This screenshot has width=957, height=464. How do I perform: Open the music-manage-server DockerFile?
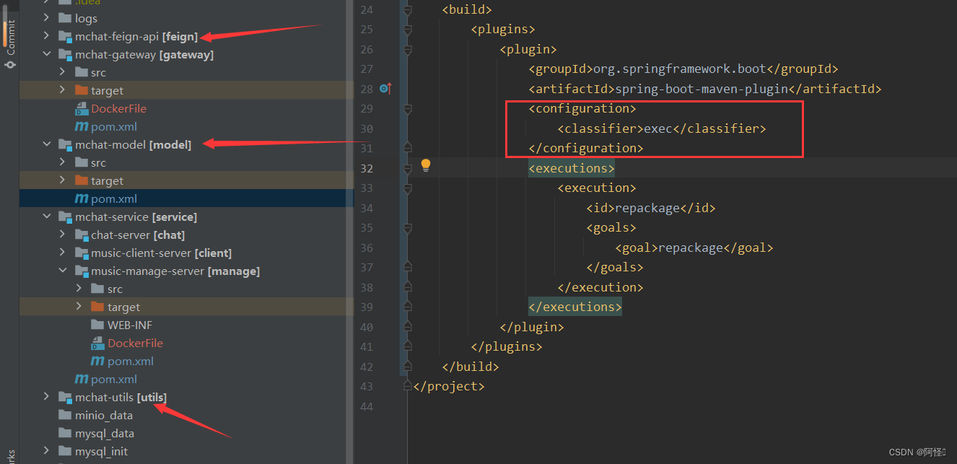(135, 343)
